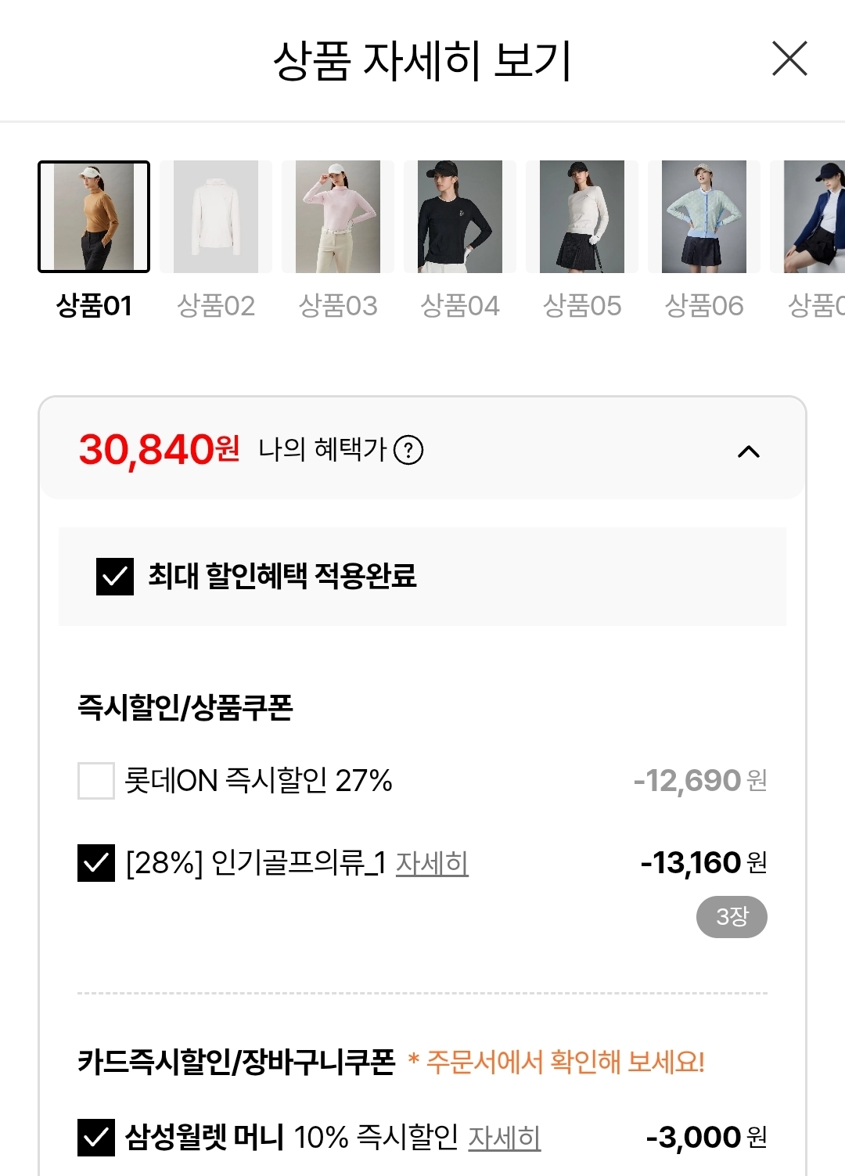Uncheck the [28%] 인기골프의류_1 coupon
The height and width of the screenshot is (1176, 845).
pyautogui.click(x=96, y=863)
